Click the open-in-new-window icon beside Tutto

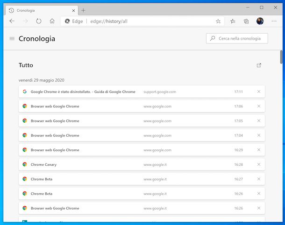(259, 65)
